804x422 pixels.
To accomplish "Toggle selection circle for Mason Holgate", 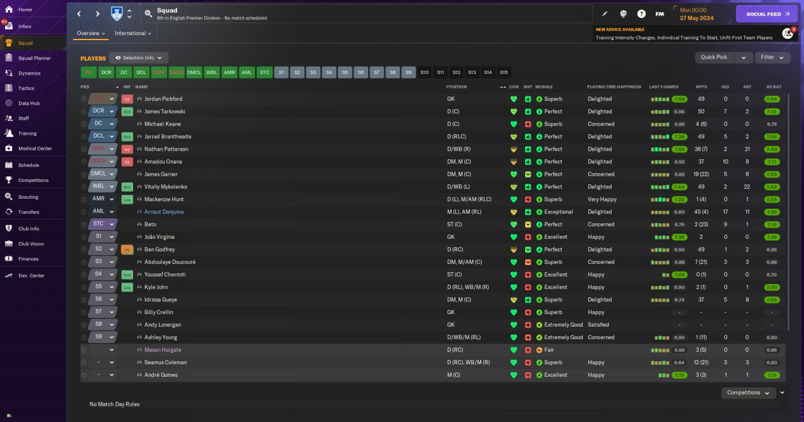I will coord(84,350).
